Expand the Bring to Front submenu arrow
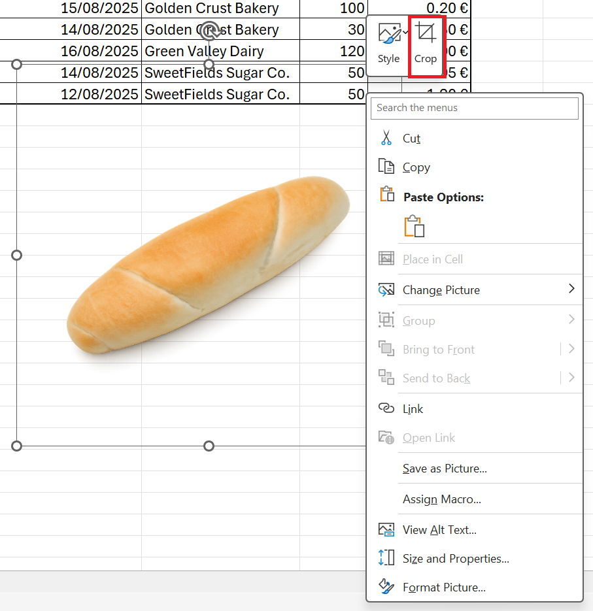This screenshot has width=593, height=611. point(571,349)
